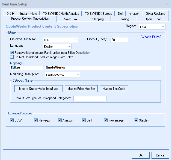Open the TD SYNNEX Europe tab
The image size is (172, 160).
98,13
